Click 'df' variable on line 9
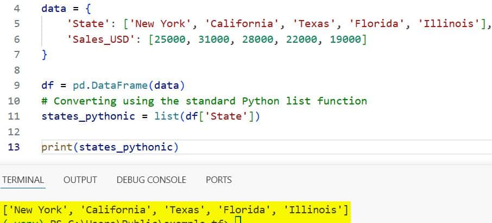This screenshot has width=492, height=223. click(x=47, y=86)
